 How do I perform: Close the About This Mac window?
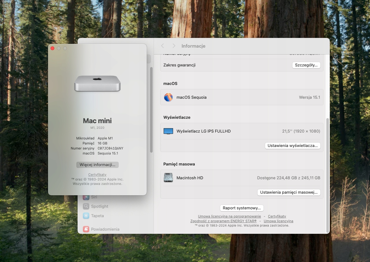point(52,48)
